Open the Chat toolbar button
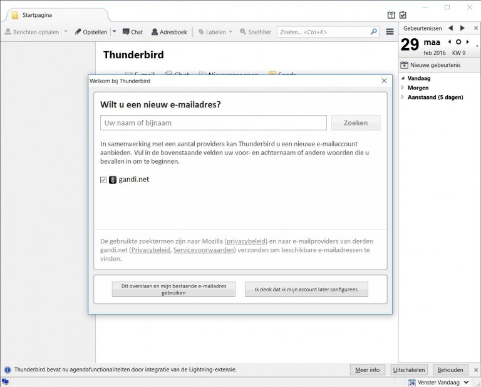 click(133, 32)
